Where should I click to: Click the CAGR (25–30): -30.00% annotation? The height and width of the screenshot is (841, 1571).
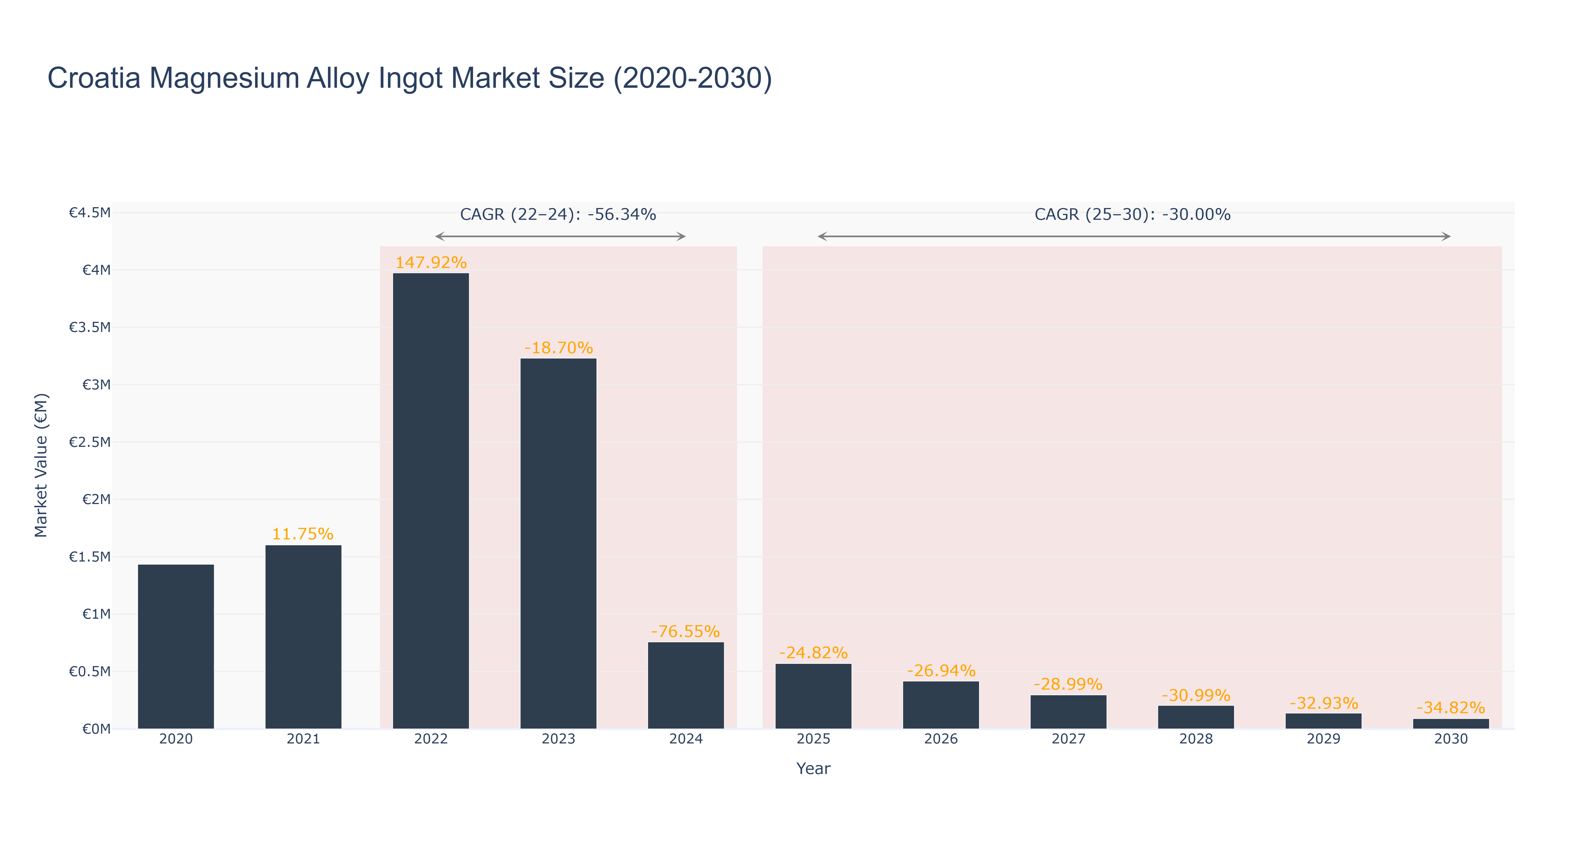(x=1133, y=214)
